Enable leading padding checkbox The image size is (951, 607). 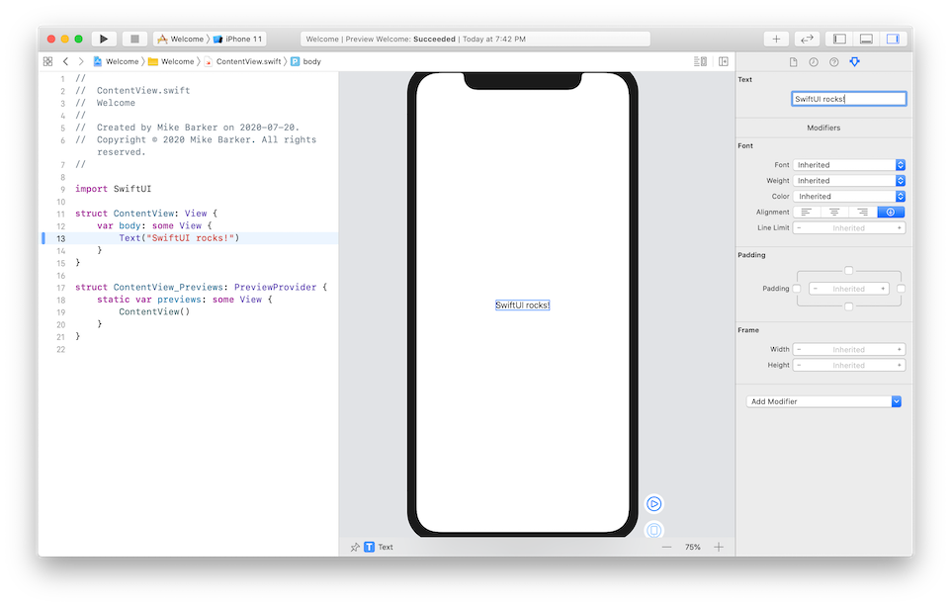tap(797, 289)
